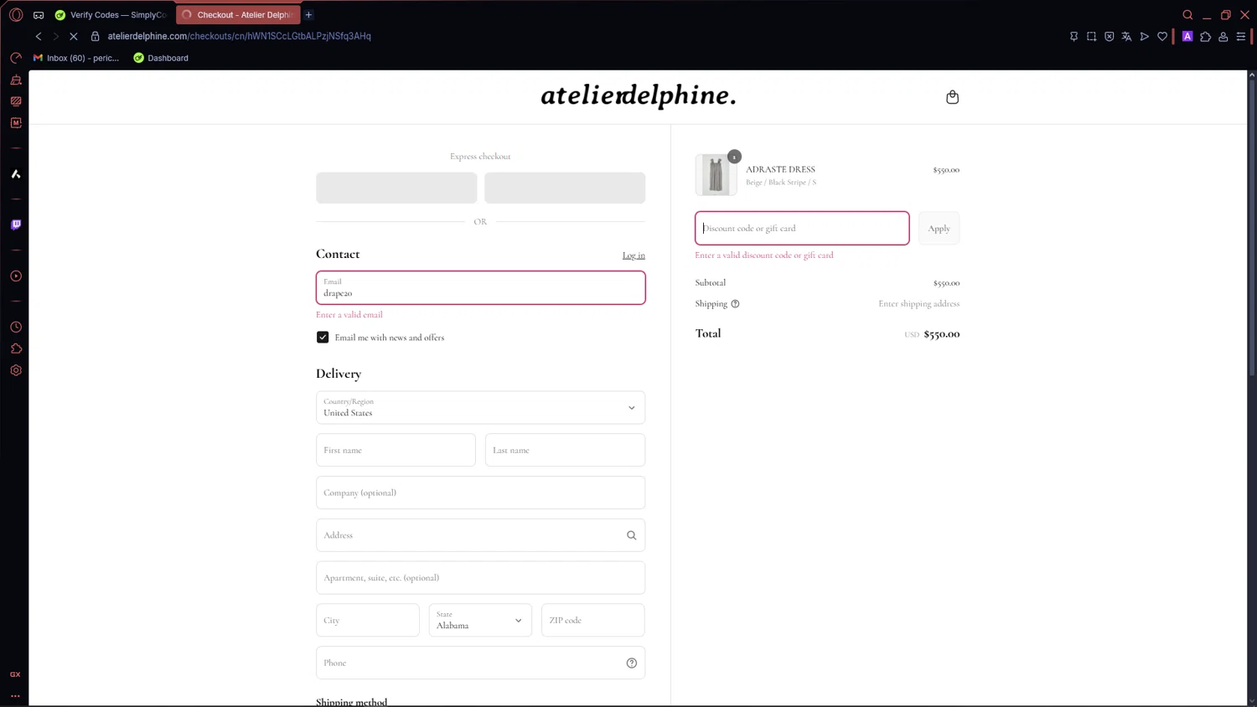Uncheck Email me with news and offers
This screenshot has width=1257, height=707.
coord(323,338)
